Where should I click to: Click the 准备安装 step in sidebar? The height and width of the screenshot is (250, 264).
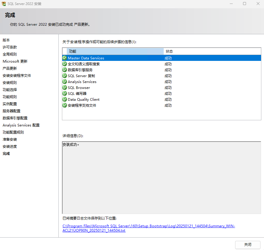(10, 139)
